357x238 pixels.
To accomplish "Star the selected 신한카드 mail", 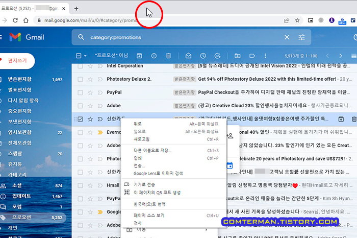I will coord(90,119).
